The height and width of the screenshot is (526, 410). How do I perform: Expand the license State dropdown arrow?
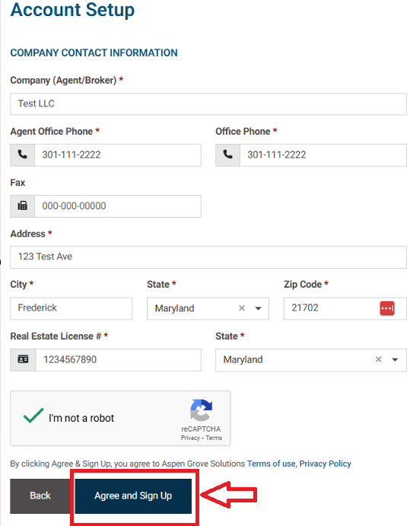click(395, 360)
